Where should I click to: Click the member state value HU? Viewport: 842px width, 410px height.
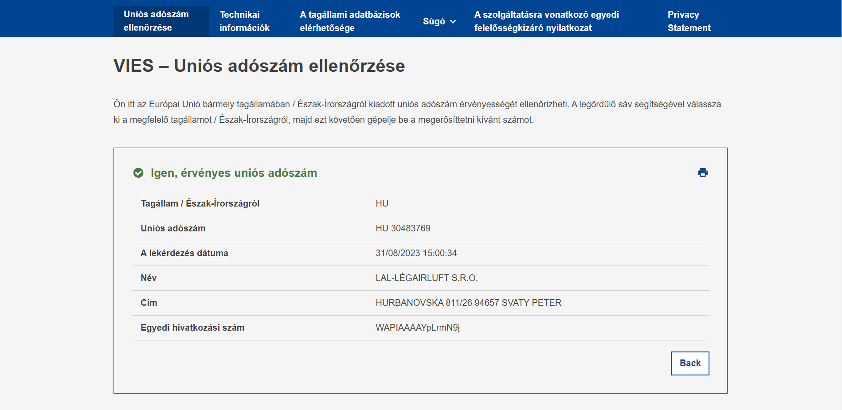382,203
